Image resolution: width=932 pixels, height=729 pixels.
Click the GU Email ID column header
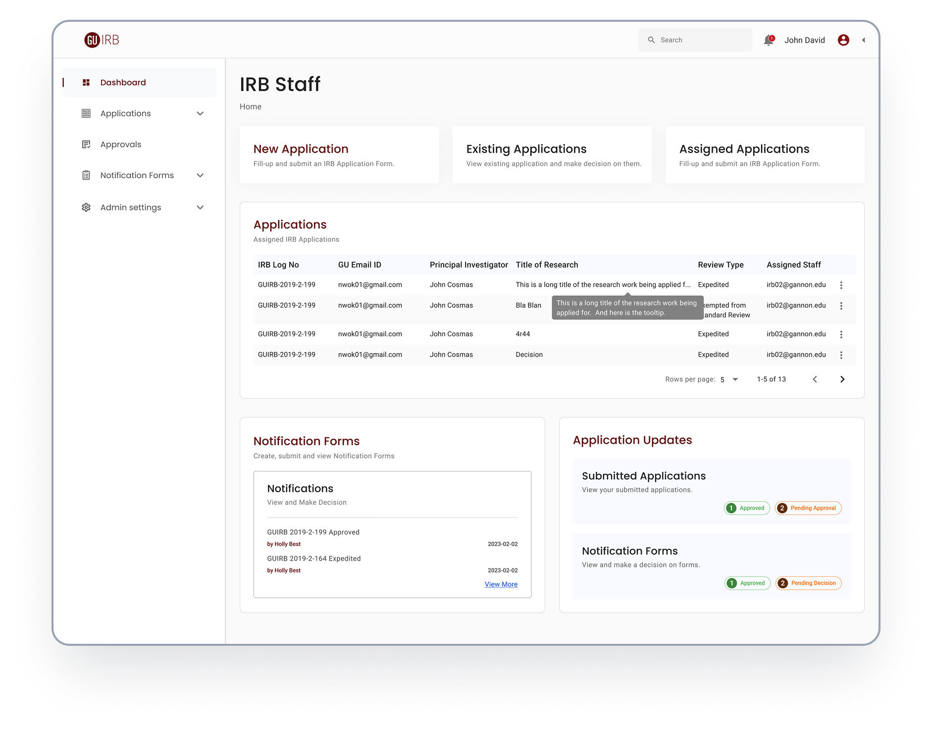pos(360,265)
